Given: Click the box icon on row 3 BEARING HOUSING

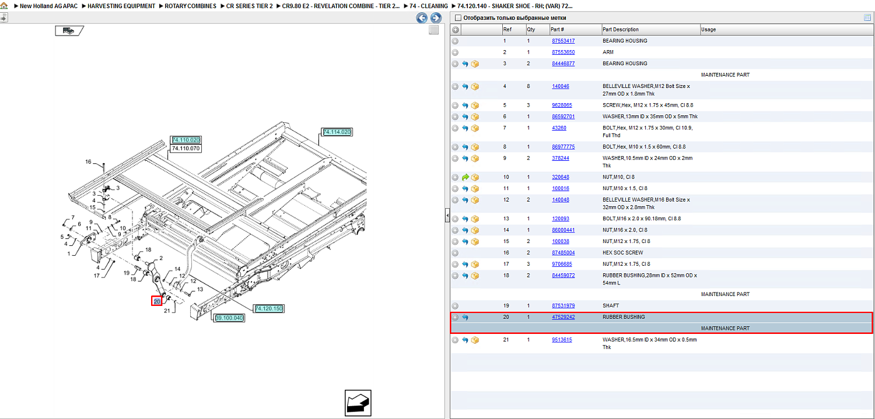Looking at the screenshot, I should (x=475, y=64).
